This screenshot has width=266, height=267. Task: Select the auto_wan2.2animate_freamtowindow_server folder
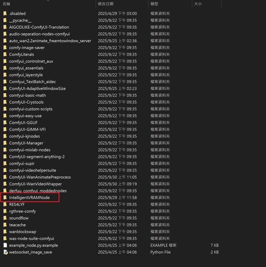50,41
